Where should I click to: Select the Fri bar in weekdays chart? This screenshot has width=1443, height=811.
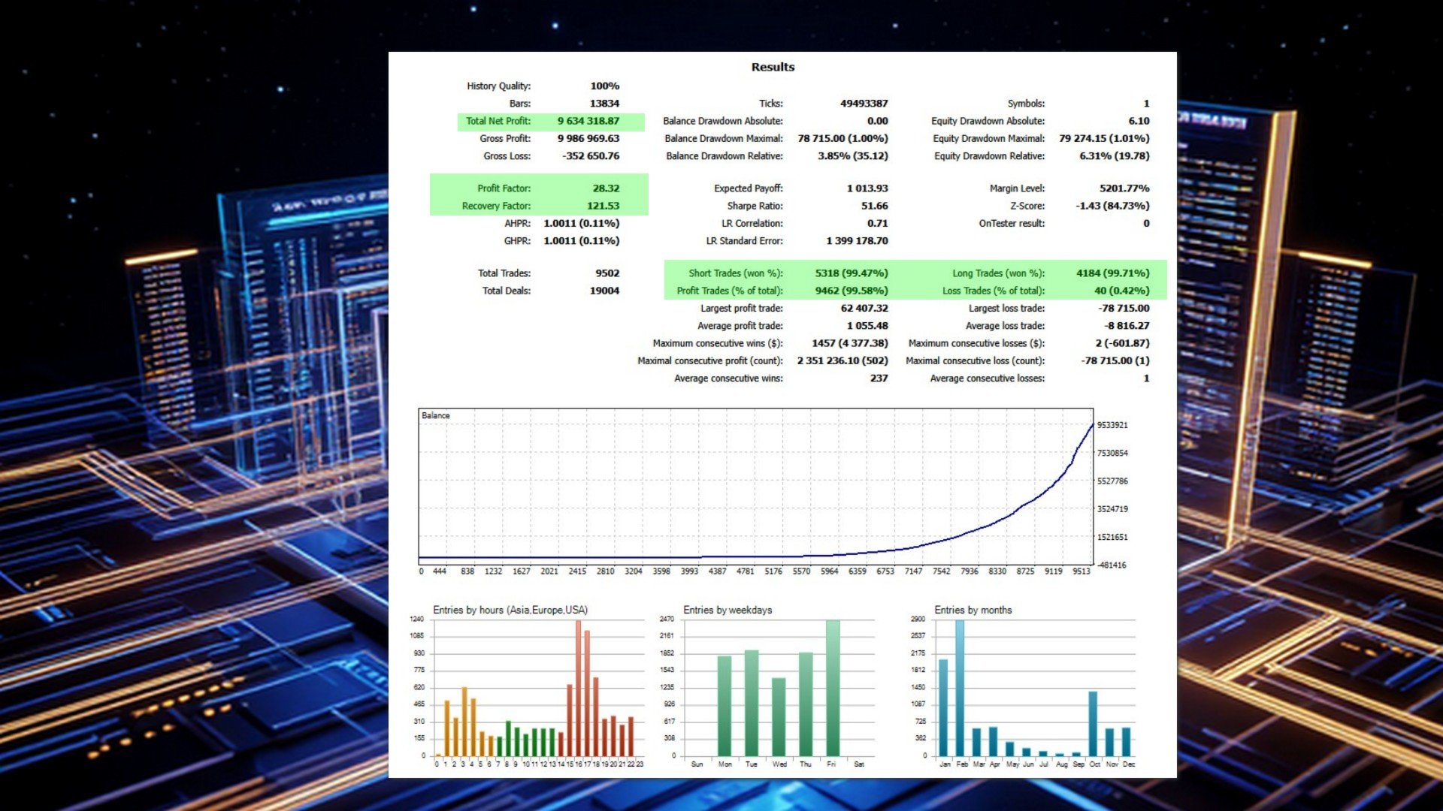[x=833, y=688]
